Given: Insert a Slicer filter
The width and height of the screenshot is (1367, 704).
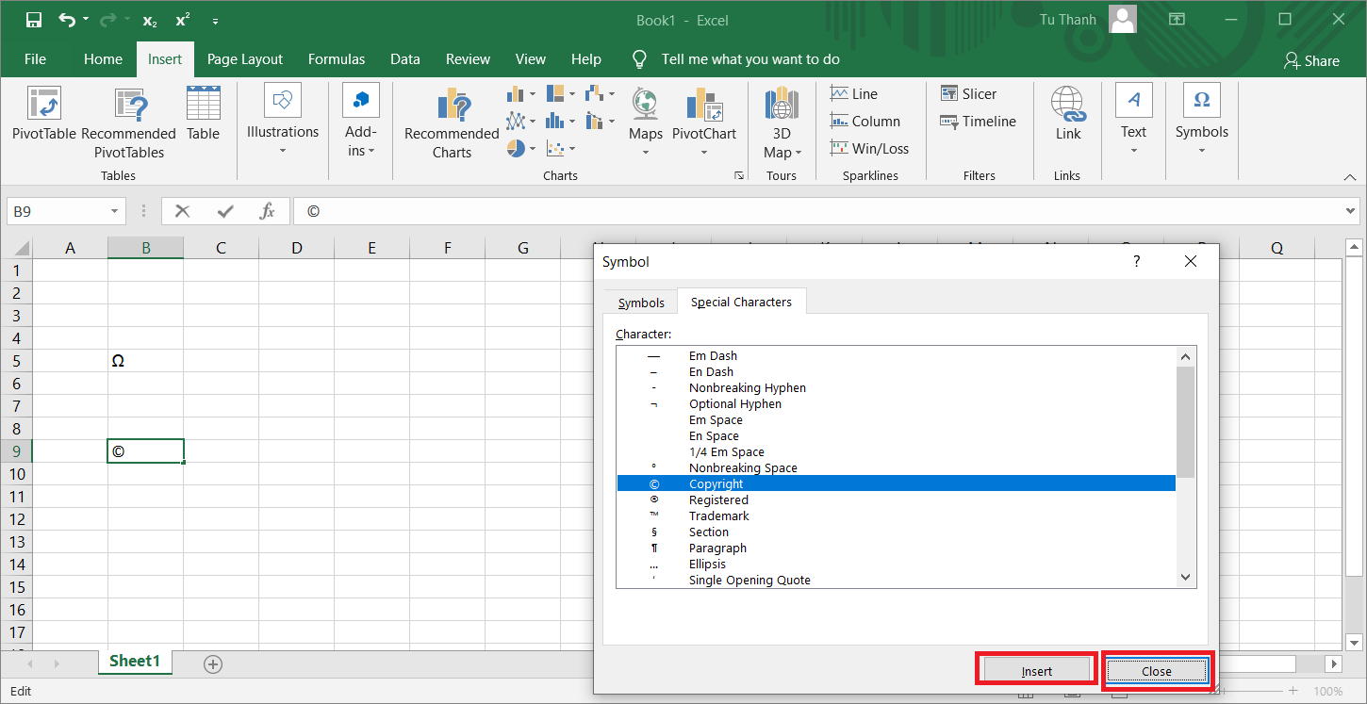Looking at the screenshot, I should (968, 93).
